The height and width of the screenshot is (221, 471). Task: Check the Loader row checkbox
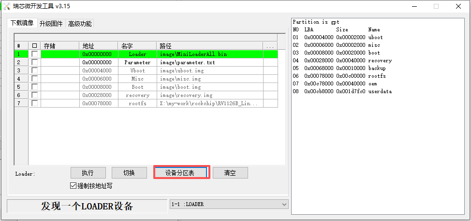point(35,54)
